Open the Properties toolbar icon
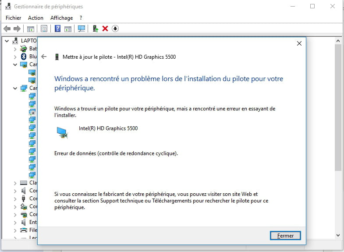 coord(44,28)
